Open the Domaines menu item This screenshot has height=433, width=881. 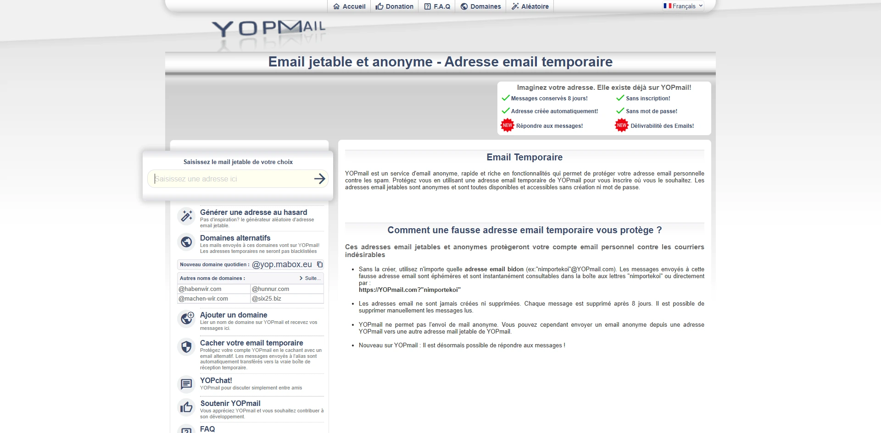coord(481,6)
